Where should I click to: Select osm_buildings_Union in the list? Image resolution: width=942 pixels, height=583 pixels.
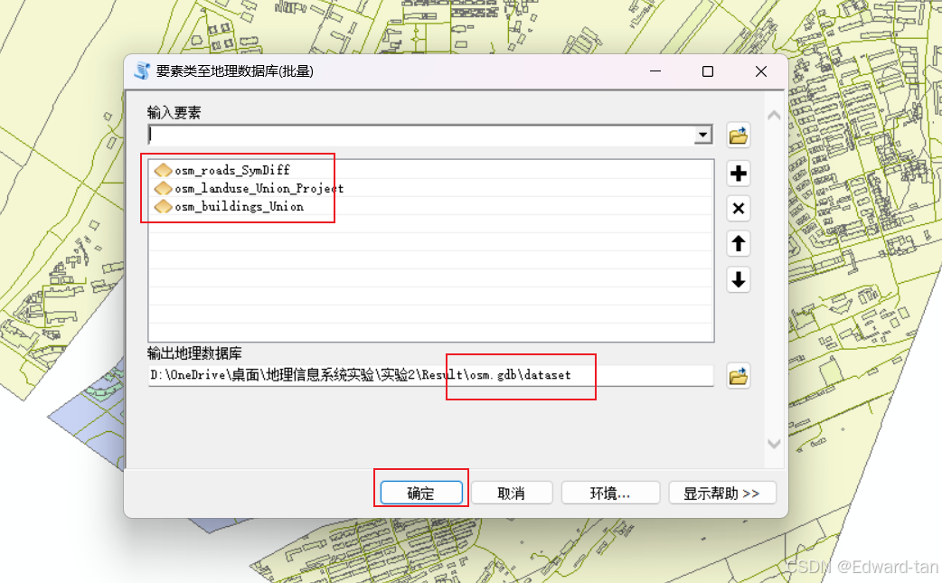pos(239,207)
